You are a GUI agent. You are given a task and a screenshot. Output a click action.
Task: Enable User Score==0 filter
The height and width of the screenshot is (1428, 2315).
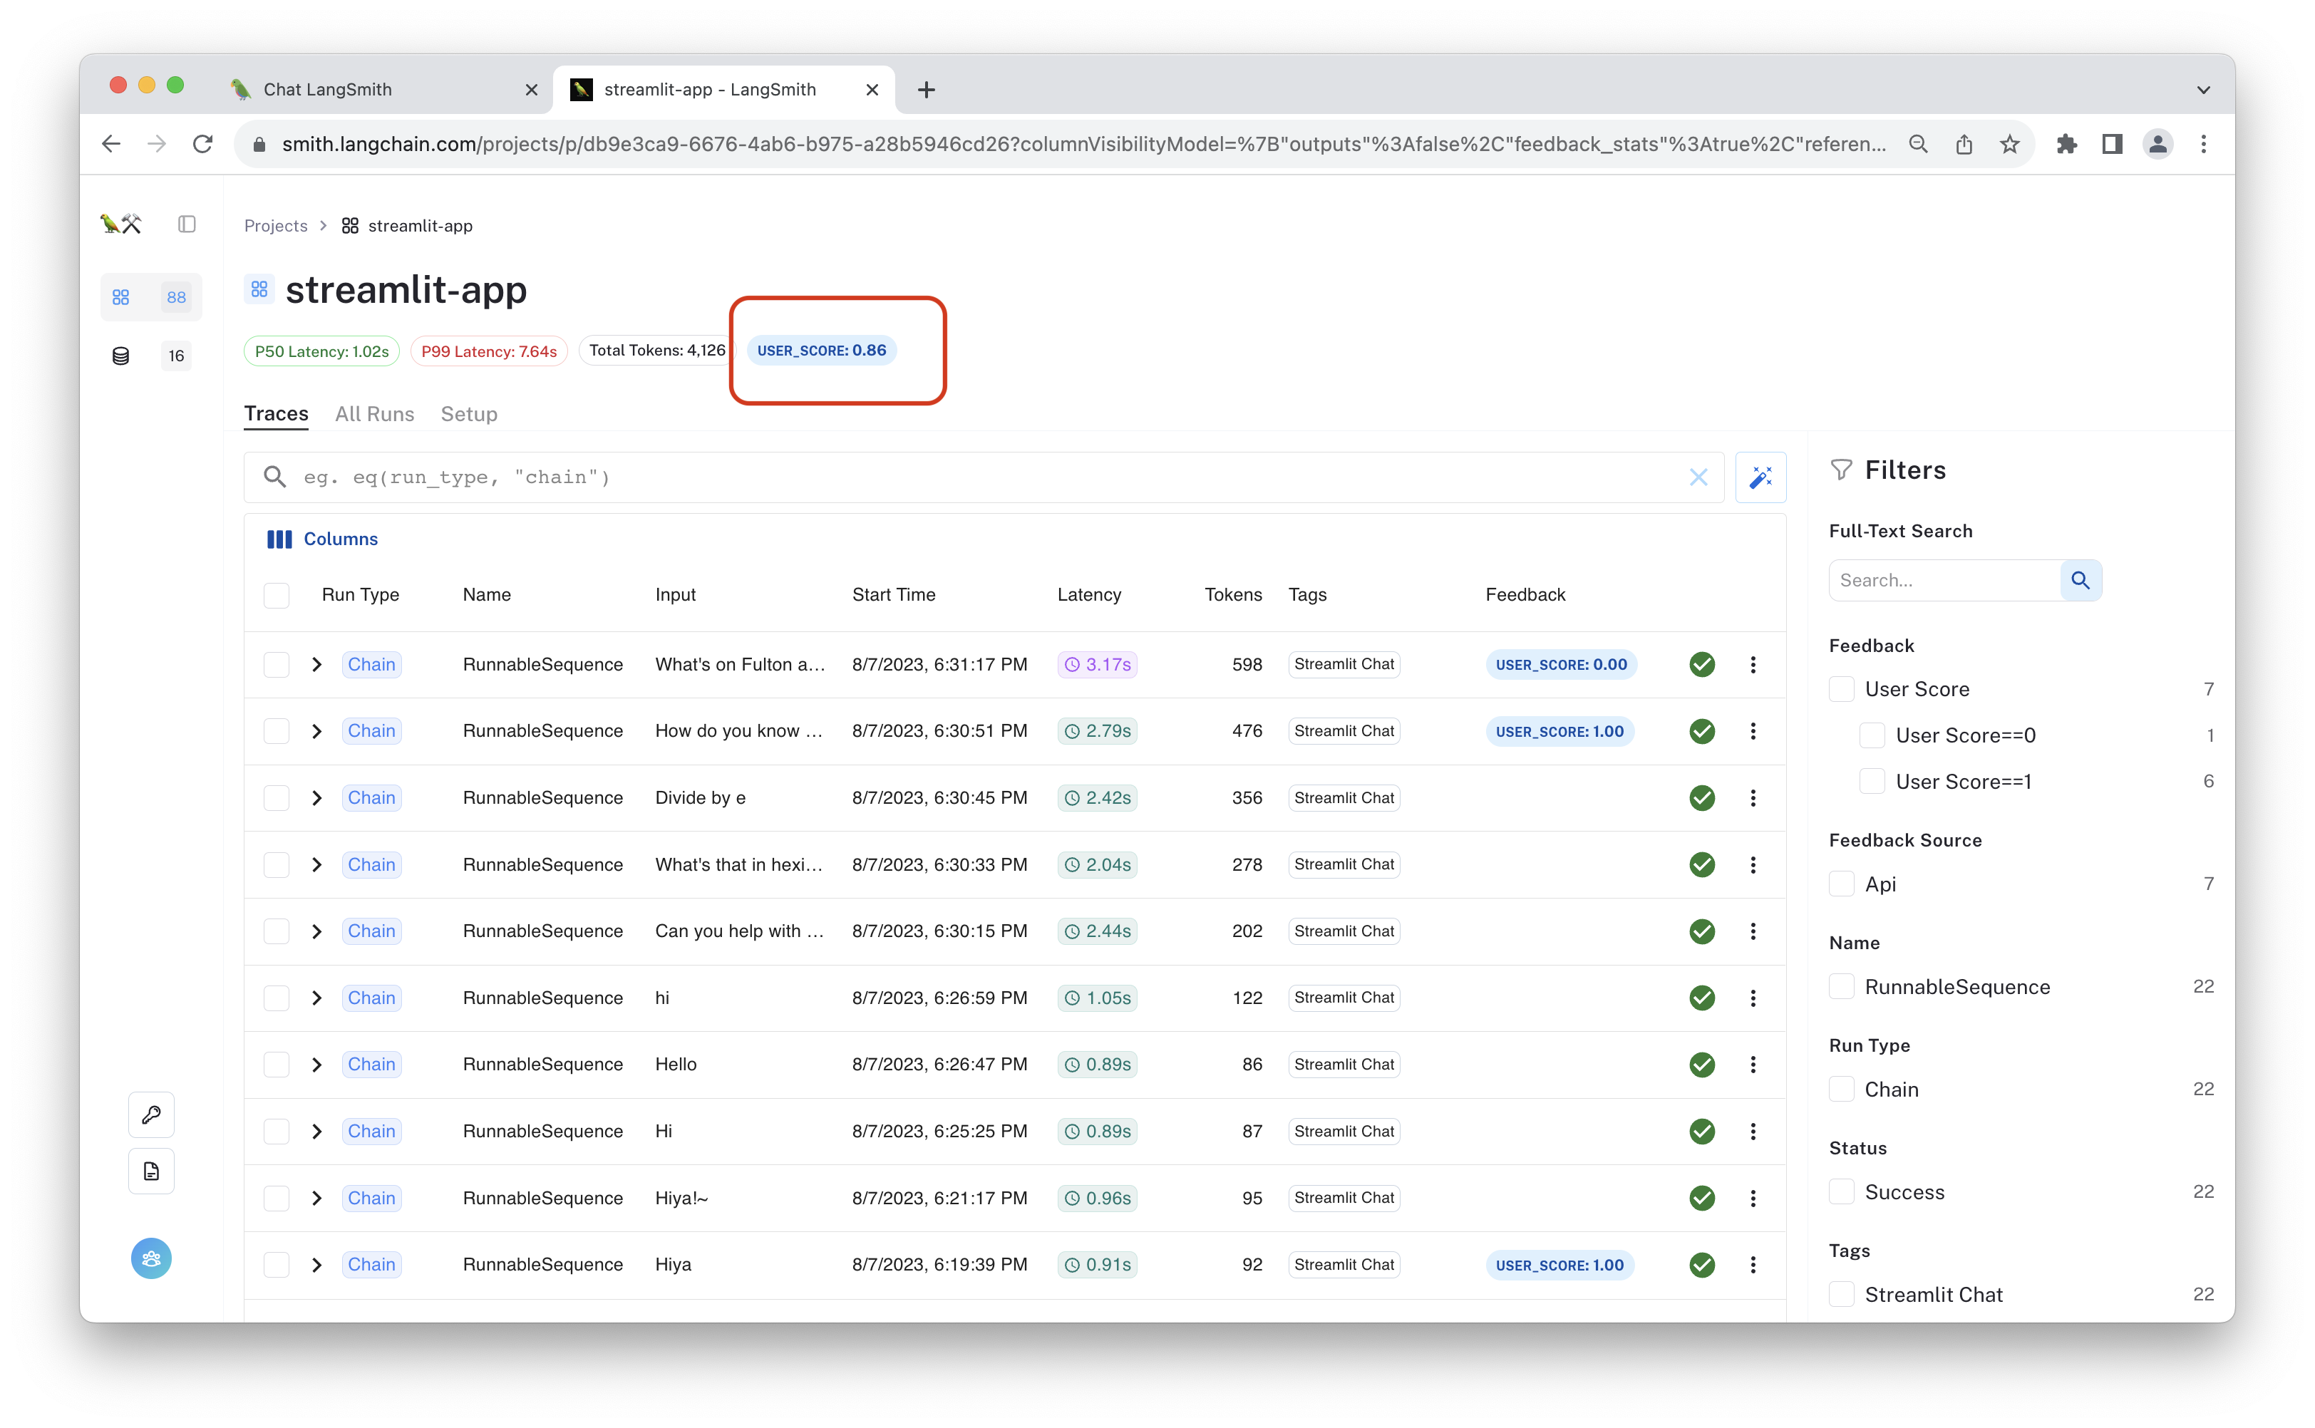(x=1871, y=735)
